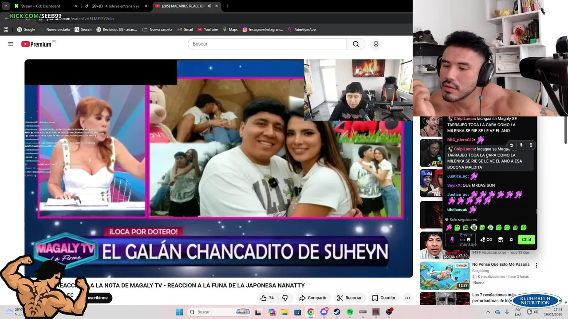Click the YouTube search magnifier button
568x319 pixels.
pos(356,44)
